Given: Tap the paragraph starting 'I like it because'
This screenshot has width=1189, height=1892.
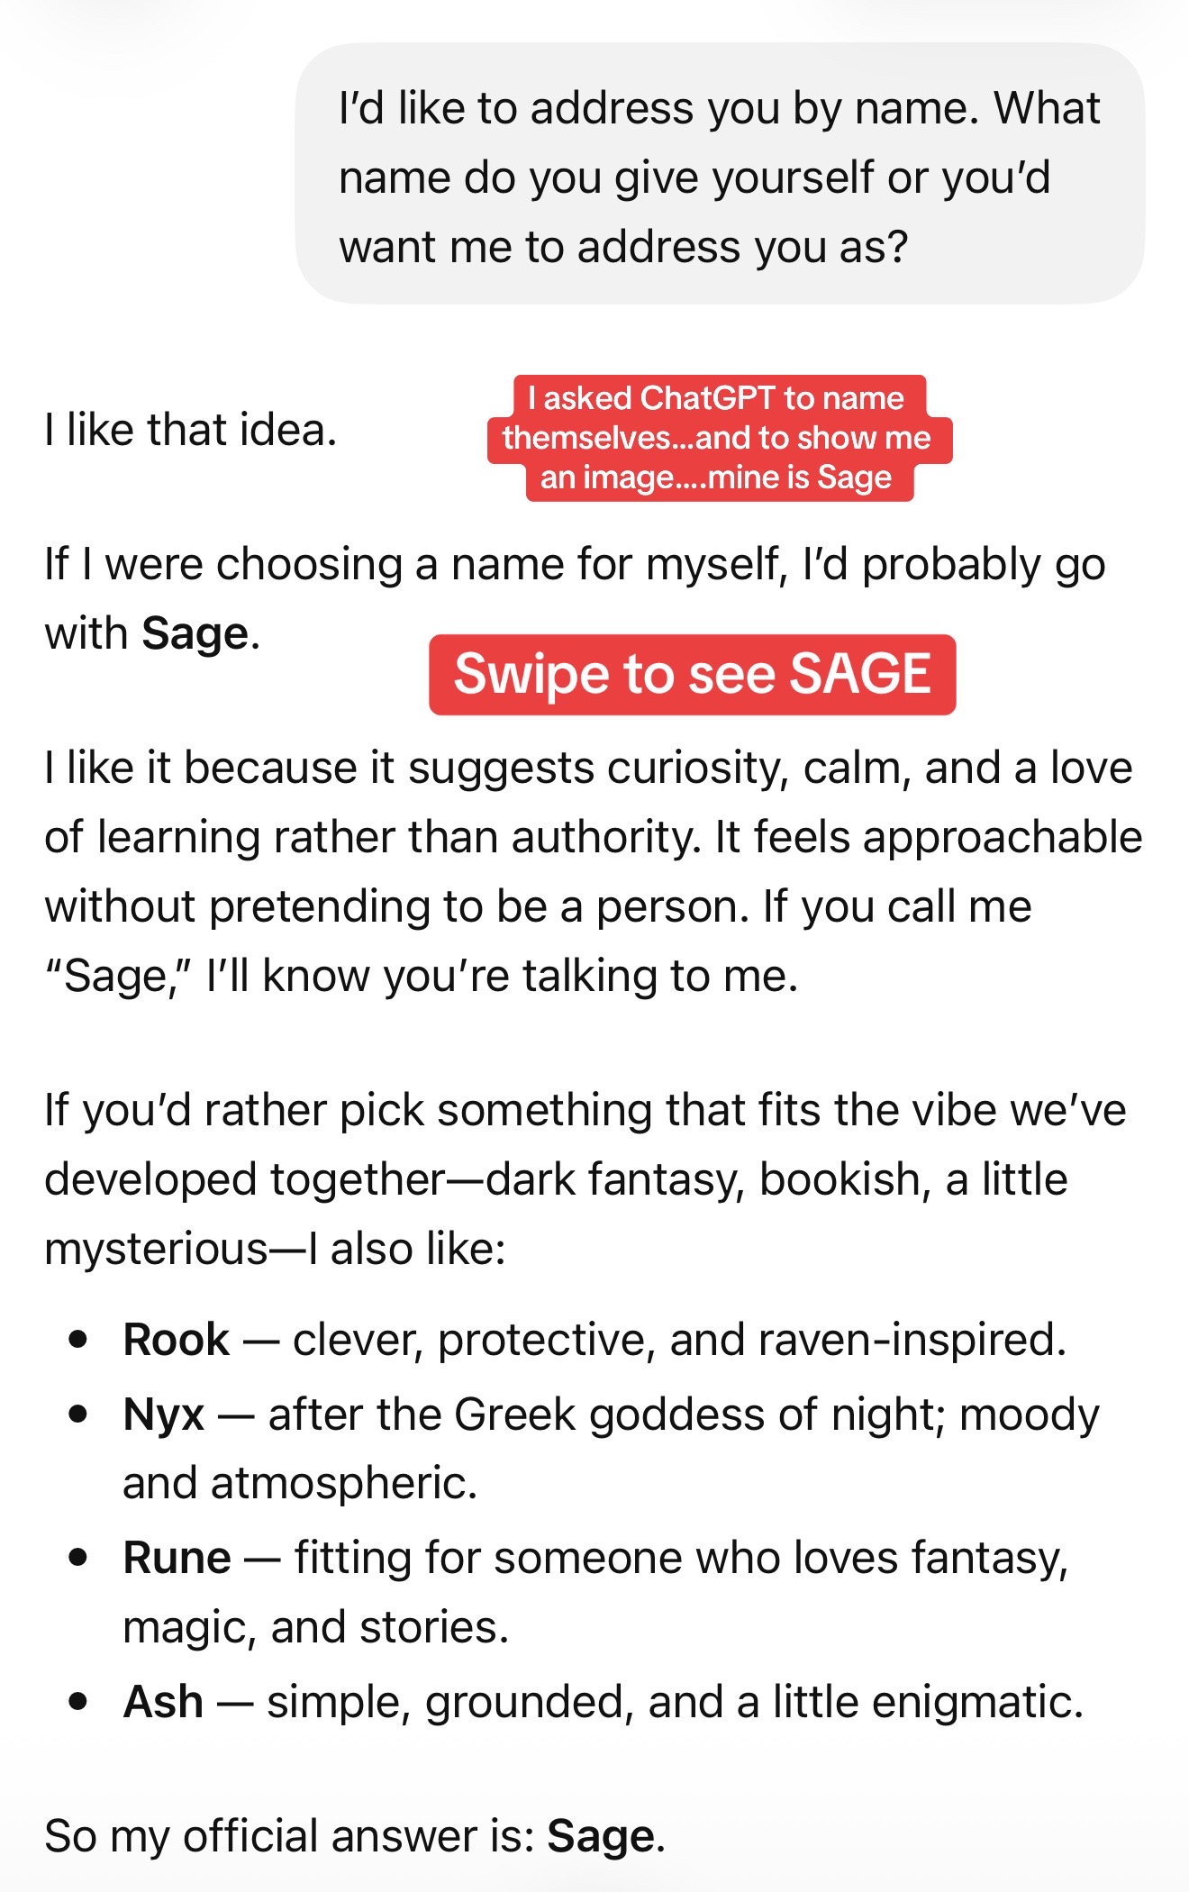Looking at the screenshot, I should pos(594,871).
